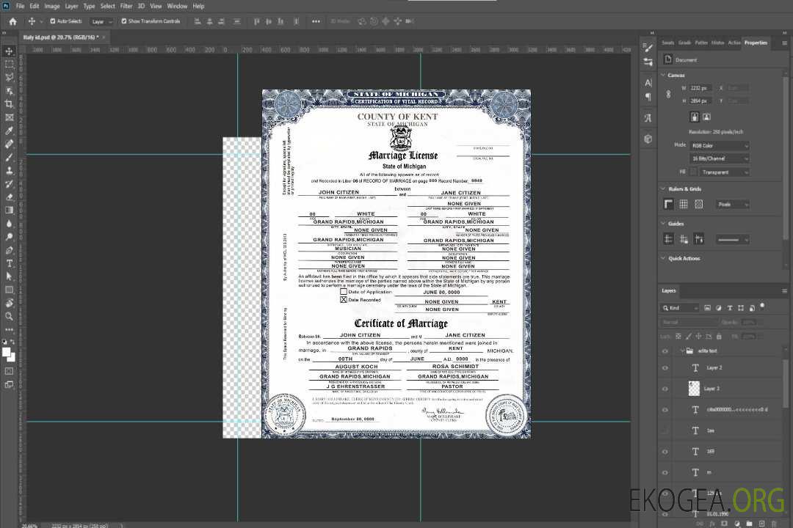Open the File menu

point(21,6)
